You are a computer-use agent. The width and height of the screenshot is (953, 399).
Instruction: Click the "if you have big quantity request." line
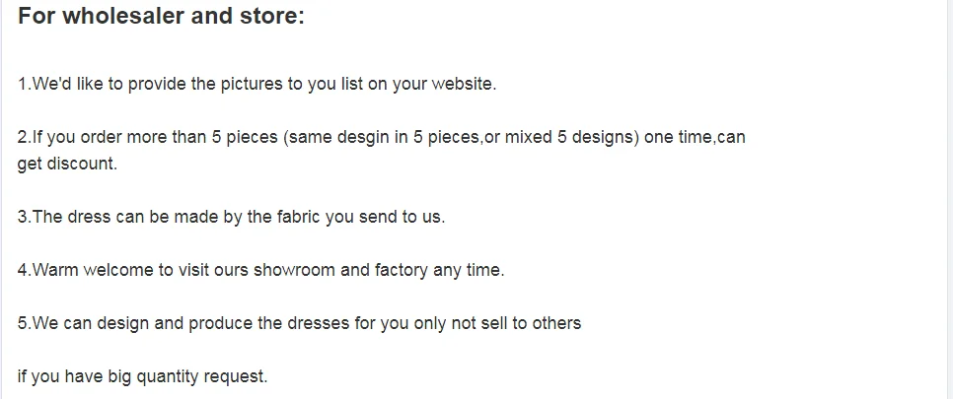click(x=142, y=376)
